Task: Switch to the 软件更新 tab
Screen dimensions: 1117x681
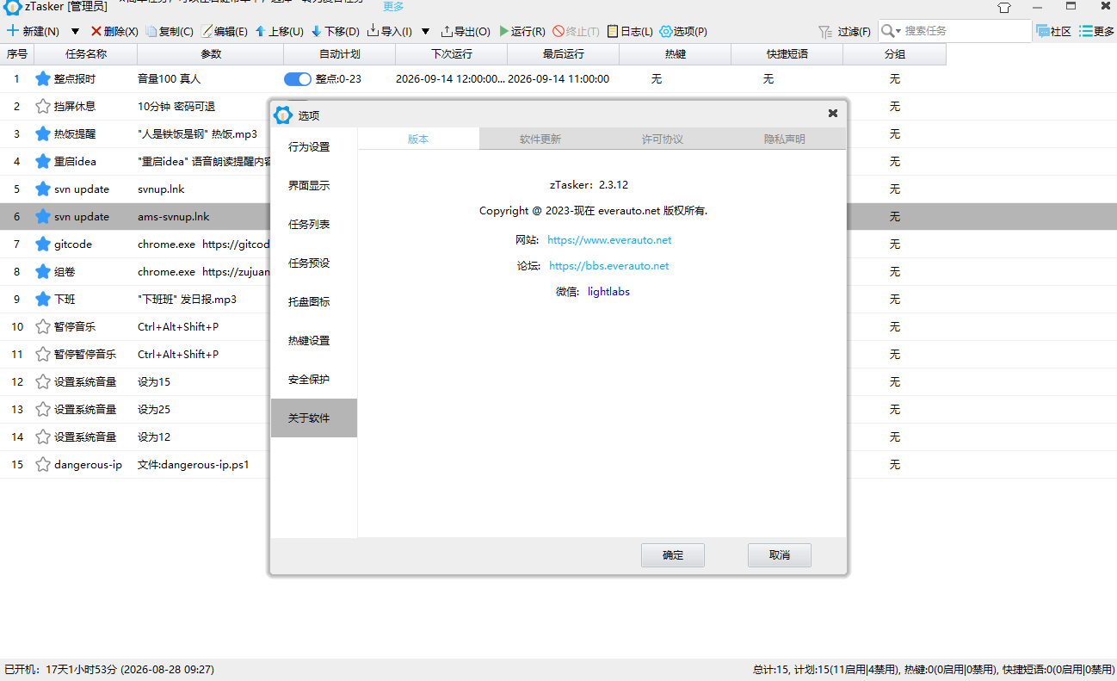Action: click(x=540, y=139)
